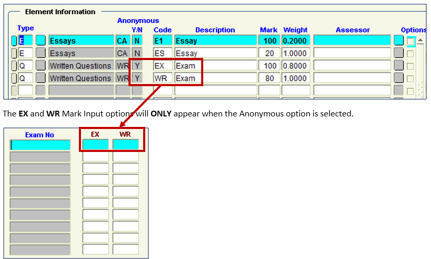431x259 pixels.
Task: Open the Options button for the ES Essay row
Action: tap(399, 53)
